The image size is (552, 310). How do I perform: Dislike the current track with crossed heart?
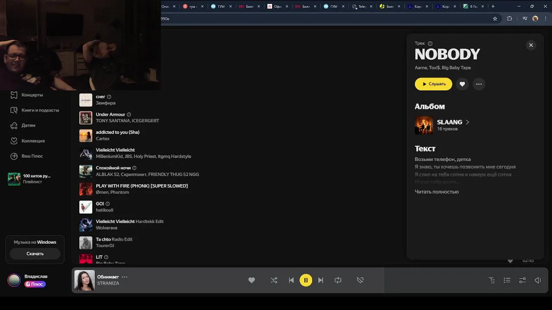pyautogui.click(x=360, y=280)
